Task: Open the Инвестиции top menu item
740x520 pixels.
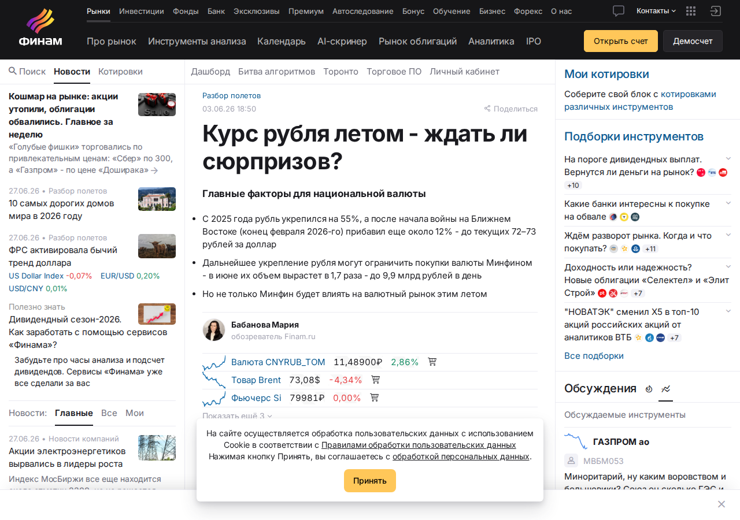Action: coord(142,11)
